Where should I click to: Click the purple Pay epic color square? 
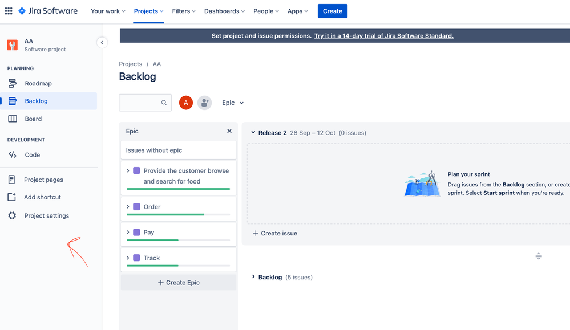click(137, 232)
